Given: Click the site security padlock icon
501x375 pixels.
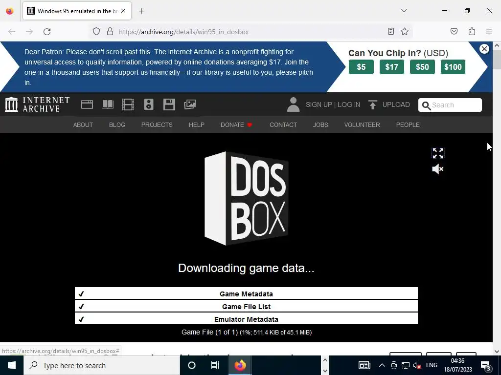Looking at the screenshot, I should click(110, 32).
